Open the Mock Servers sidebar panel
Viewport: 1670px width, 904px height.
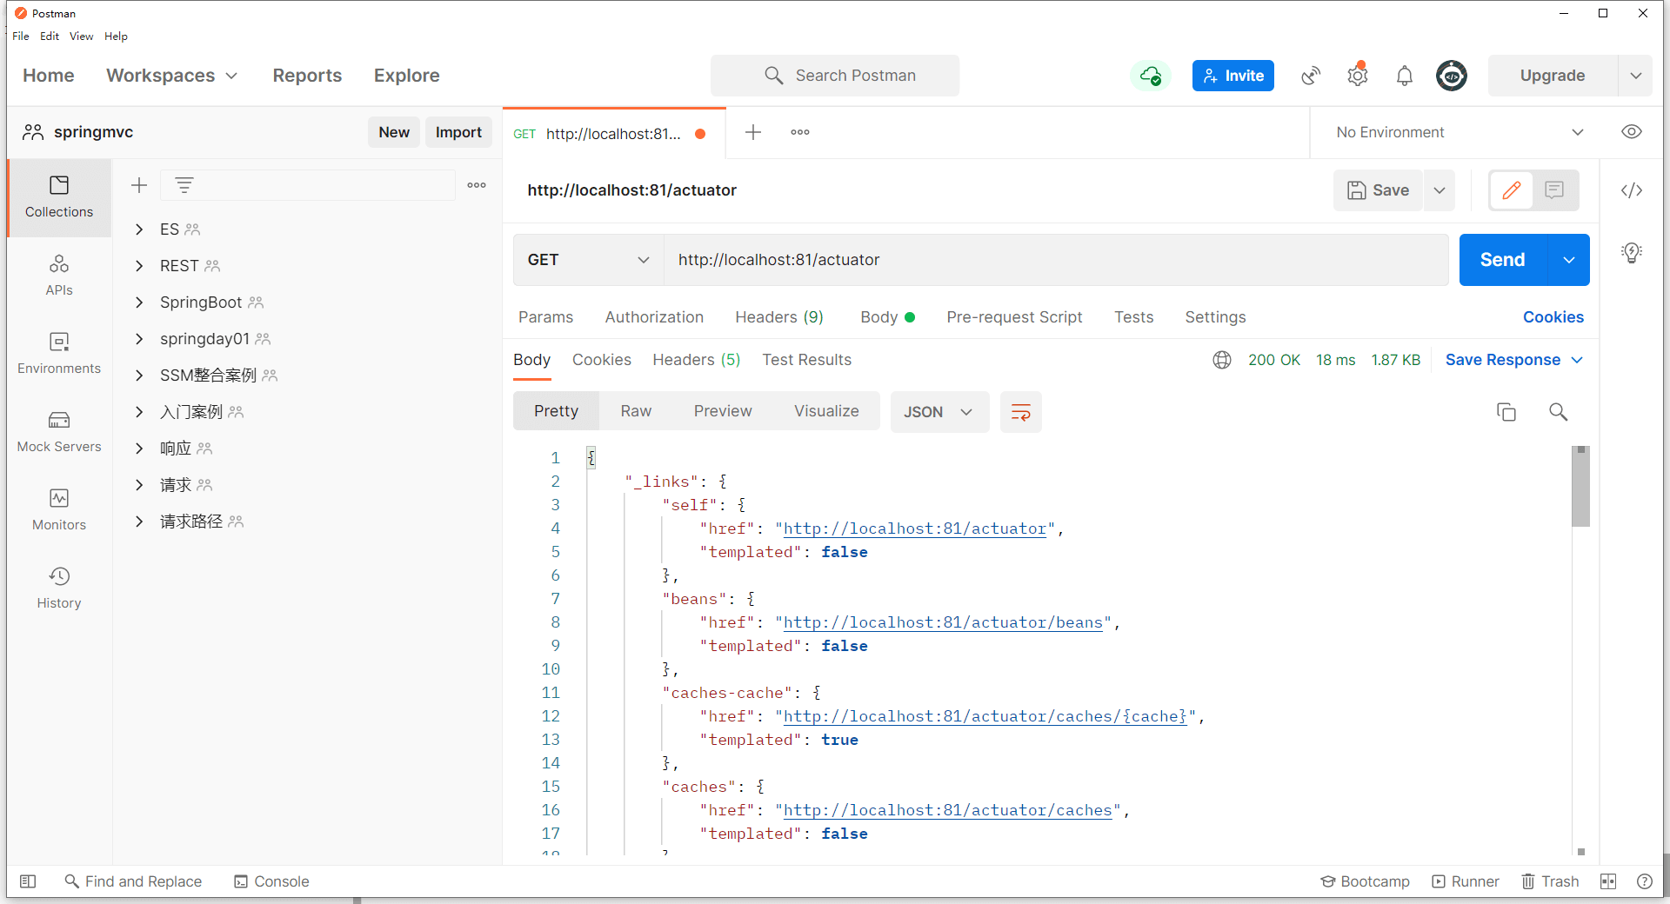click(59, 432)
